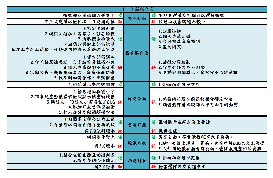Click line '1.分類詳細'
The height and width of the screenshot is (178, 273).
[x=169, y=31]
